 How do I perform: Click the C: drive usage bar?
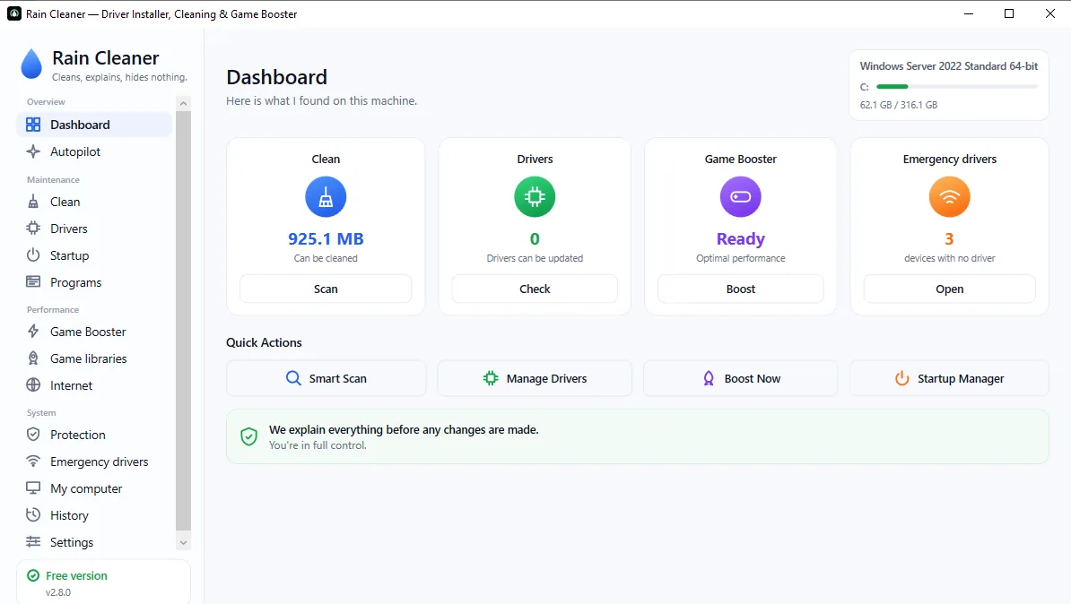pyautogui.click(x=957, y=87)
